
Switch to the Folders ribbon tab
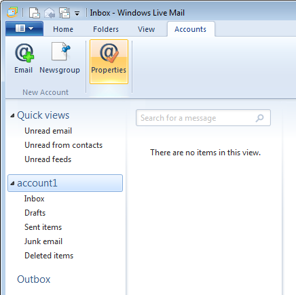106,29
